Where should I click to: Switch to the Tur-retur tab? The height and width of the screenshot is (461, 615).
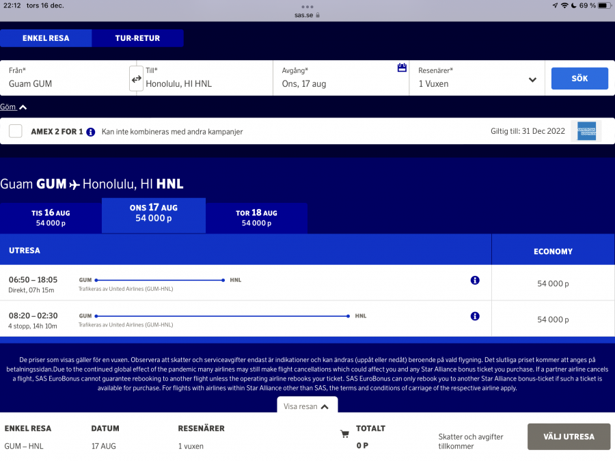point(137,38)
